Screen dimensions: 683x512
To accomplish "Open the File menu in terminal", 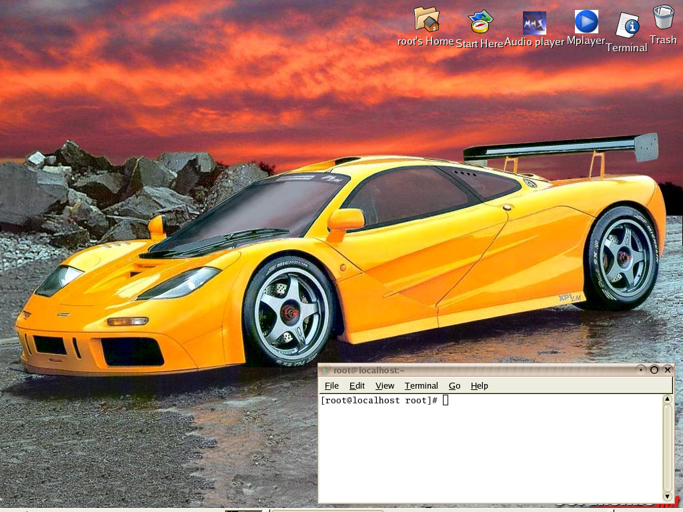I will pos(331,386).
